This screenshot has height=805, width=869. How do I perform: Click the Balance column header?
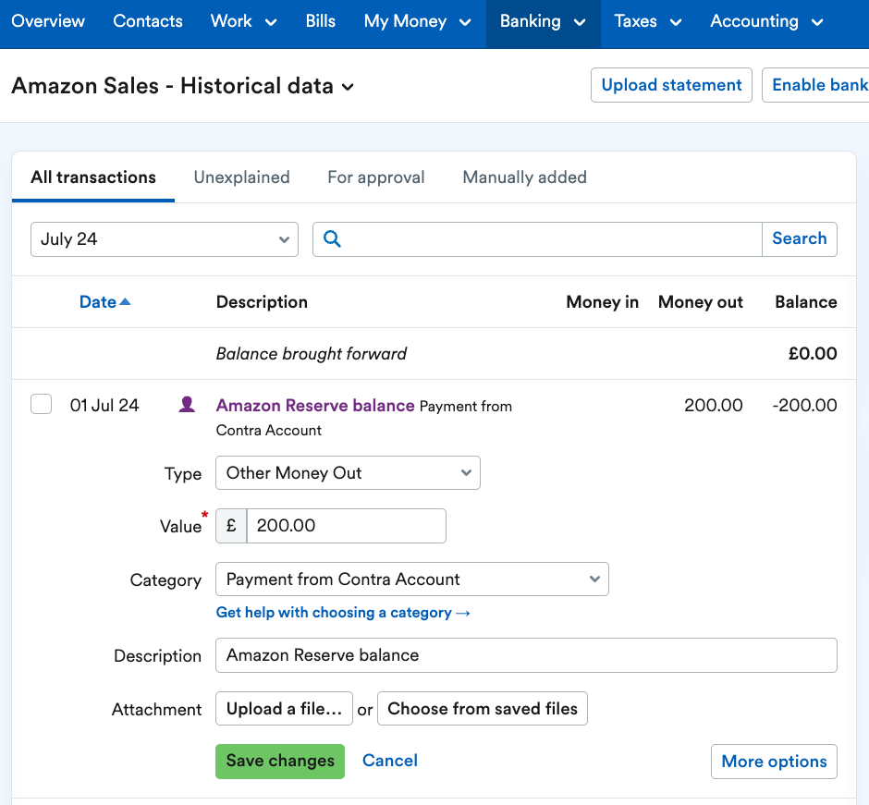coord(806,302)
